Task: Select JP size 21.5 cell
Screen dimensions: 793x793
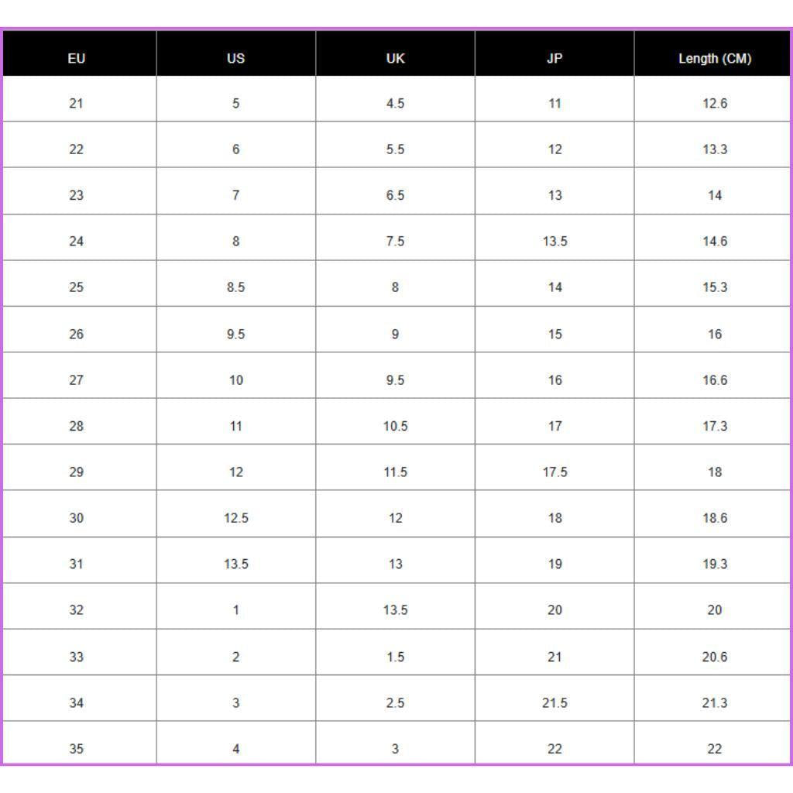Action: 554,703
